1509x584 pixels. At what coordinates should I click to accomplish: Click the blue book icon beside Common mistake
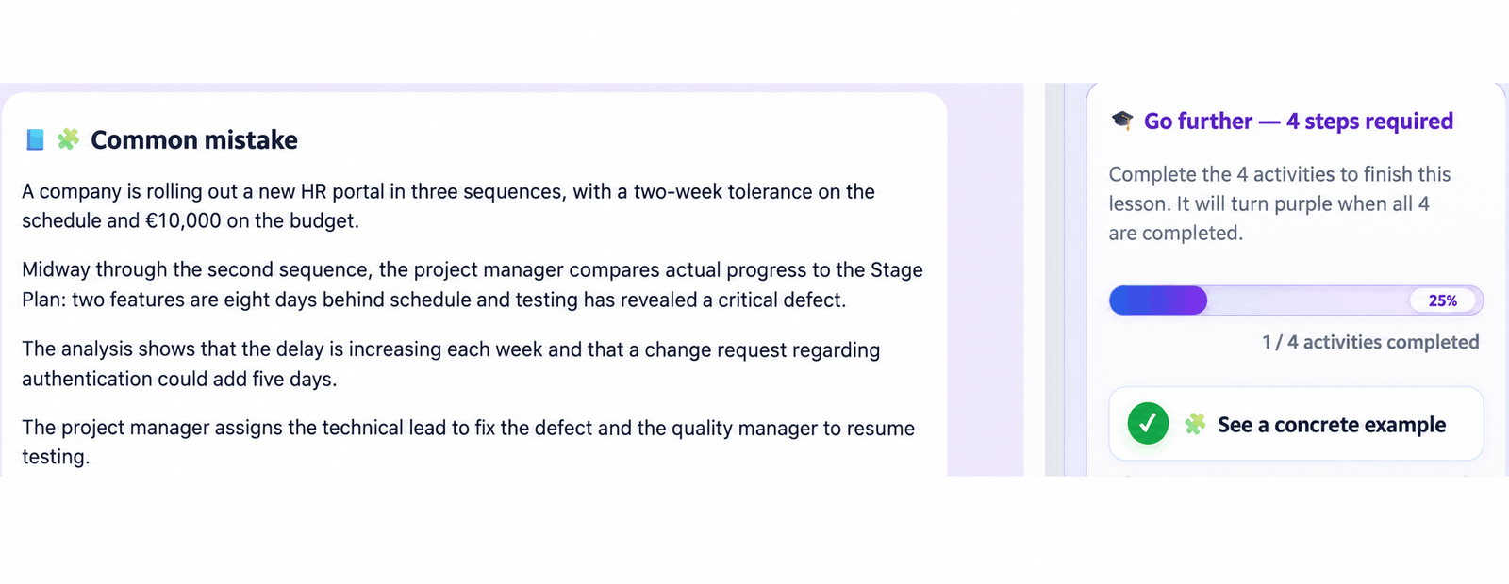pos(35,140)
